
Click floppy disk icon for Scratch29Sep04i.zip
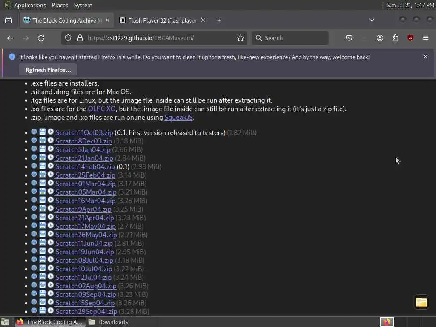click(x=42, y=310)
